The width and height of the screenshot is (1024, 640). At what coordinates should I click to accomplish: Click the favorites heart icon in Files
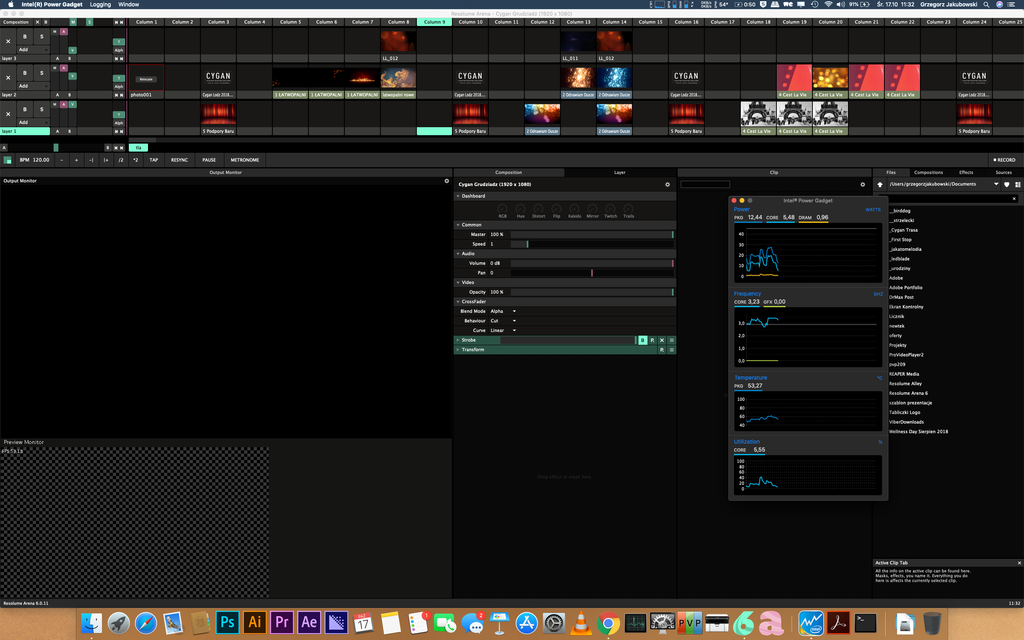pyautogui.click(x=1007, y=184)
